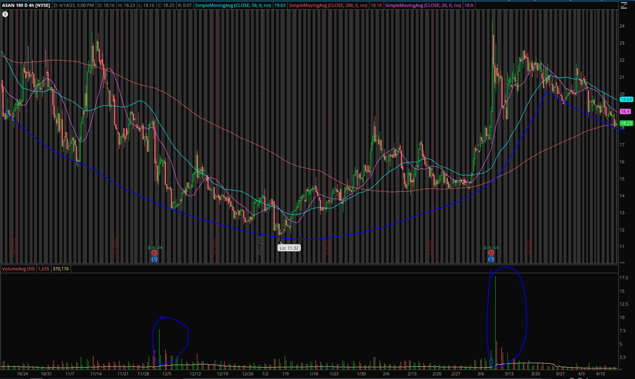Click the 14 level on the price axis
635x379 pixels.
(622, 196)
